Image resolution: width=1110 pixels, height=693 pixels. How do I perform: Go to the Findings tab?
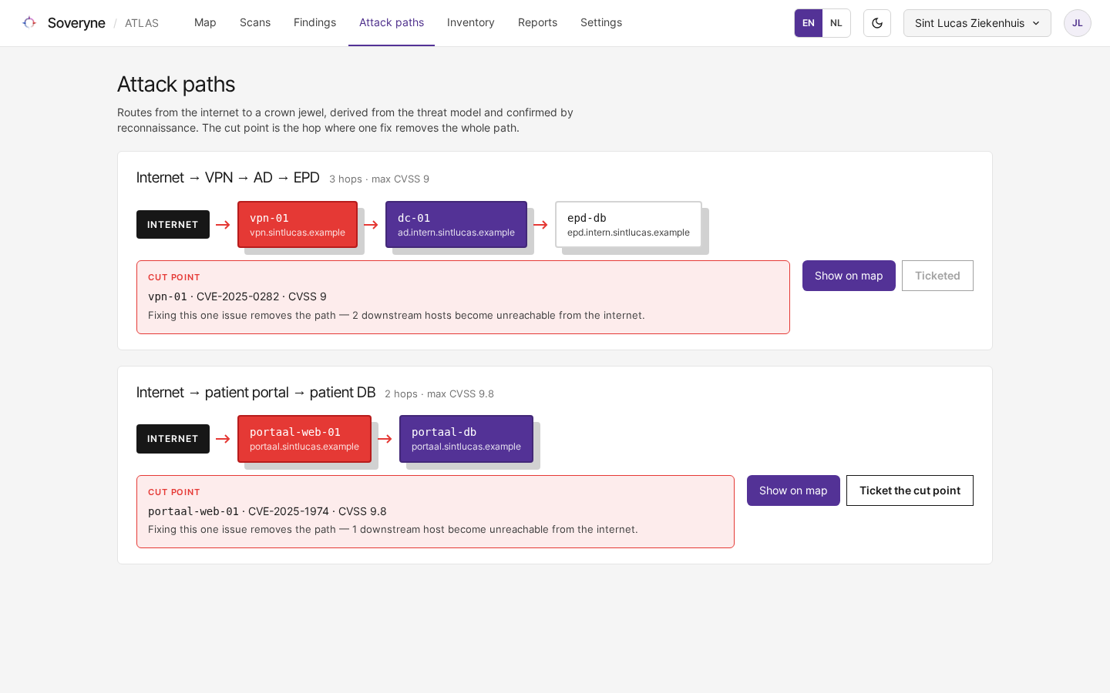314,22
